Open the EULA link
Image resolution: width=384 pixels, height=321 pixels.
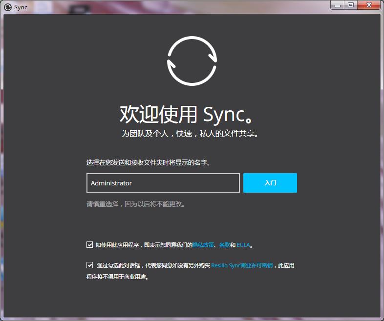click(x=243, y=245)
